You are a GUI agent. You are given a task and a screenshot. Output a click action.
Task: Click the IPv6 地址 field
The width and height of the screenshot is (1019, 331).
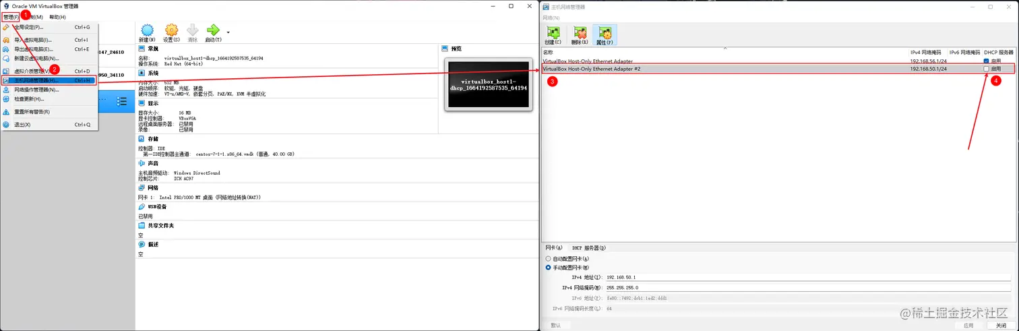coord(807,297)
